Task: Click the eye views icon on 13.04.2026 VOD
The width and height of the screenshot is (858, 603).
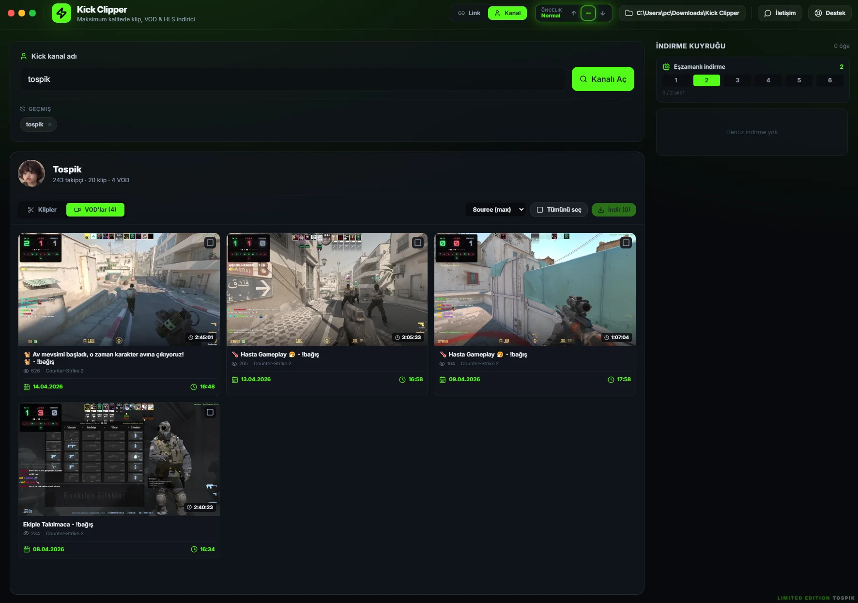Action: [x=234, y=364]
